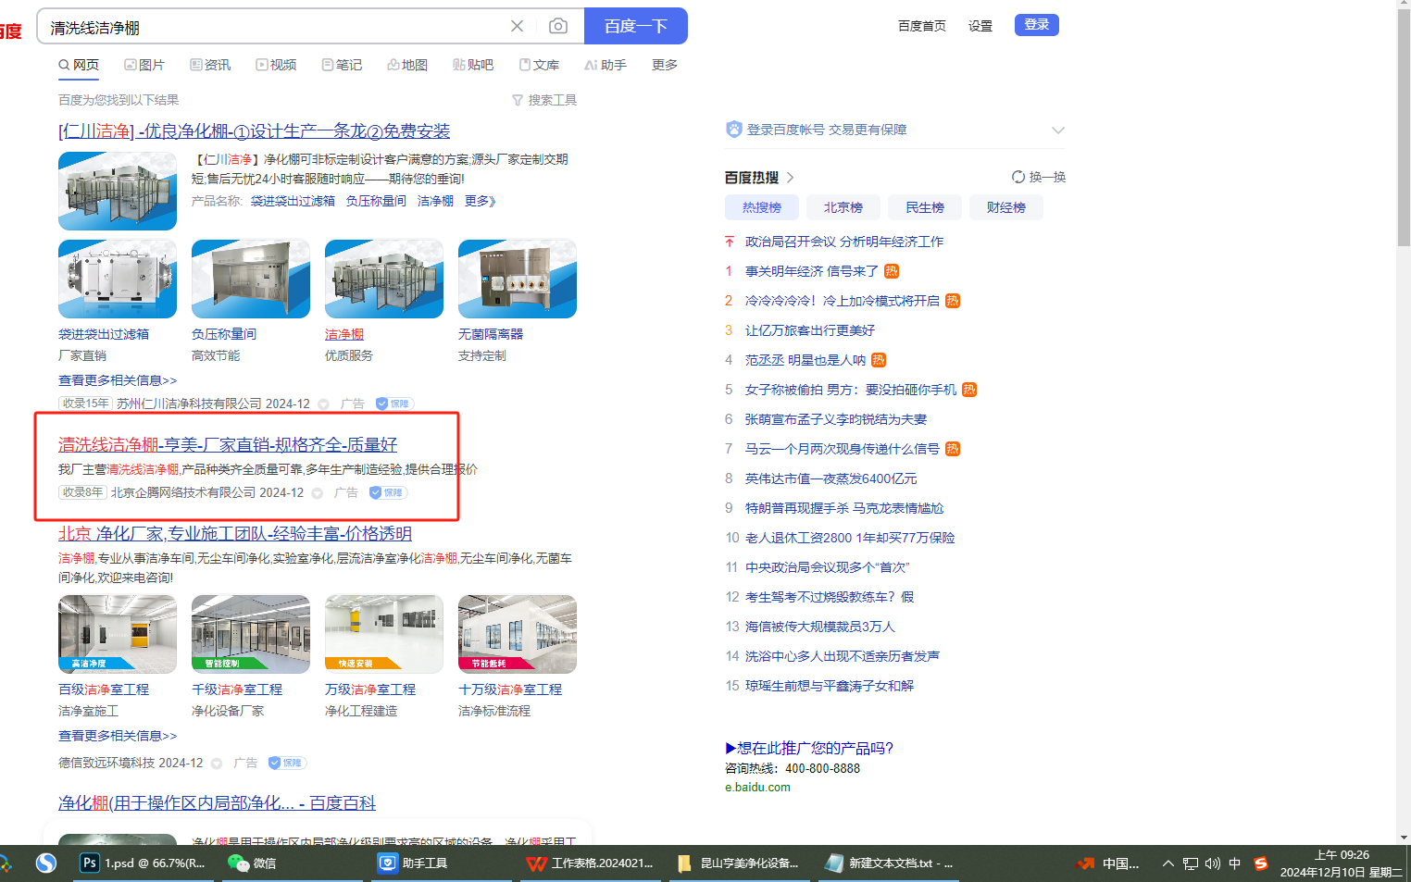Switch to the 图片 tab
The height and width of the screenshot is (882, 1411).
(x=144, y=65)
